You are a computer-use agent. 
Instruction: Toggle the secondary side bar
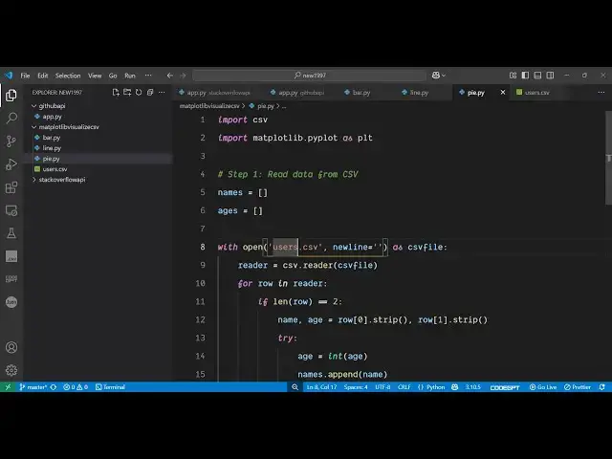(550, 76)
